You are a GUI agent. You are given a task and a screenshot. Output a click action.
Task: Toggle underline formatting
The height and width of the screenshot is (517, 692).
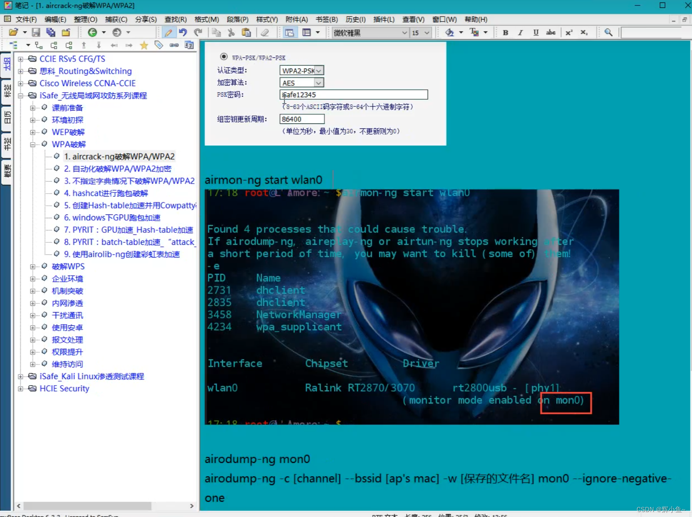point(536,32)
